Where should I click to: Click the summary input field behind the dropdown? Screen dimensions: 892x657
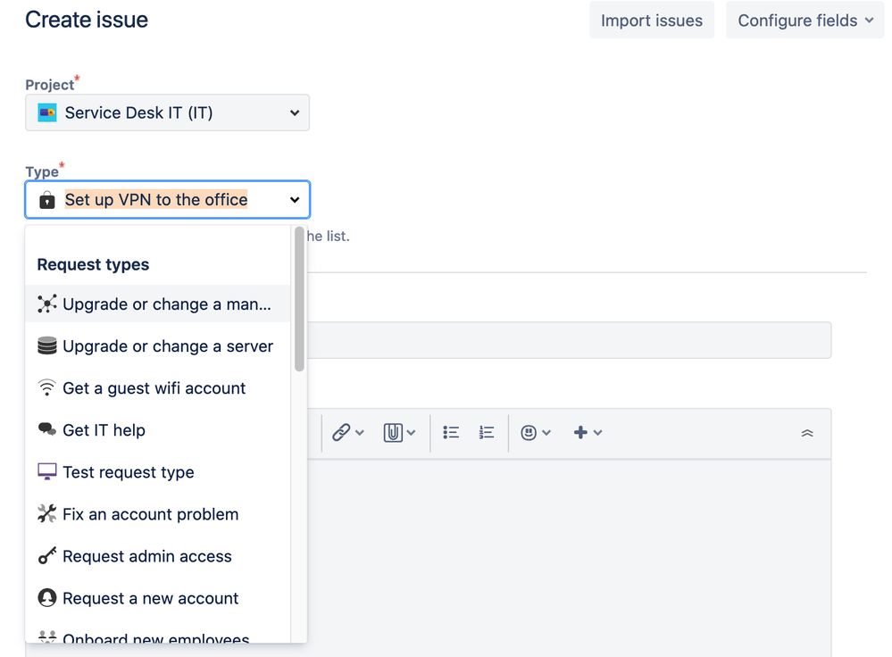click(x=569, y=340)
